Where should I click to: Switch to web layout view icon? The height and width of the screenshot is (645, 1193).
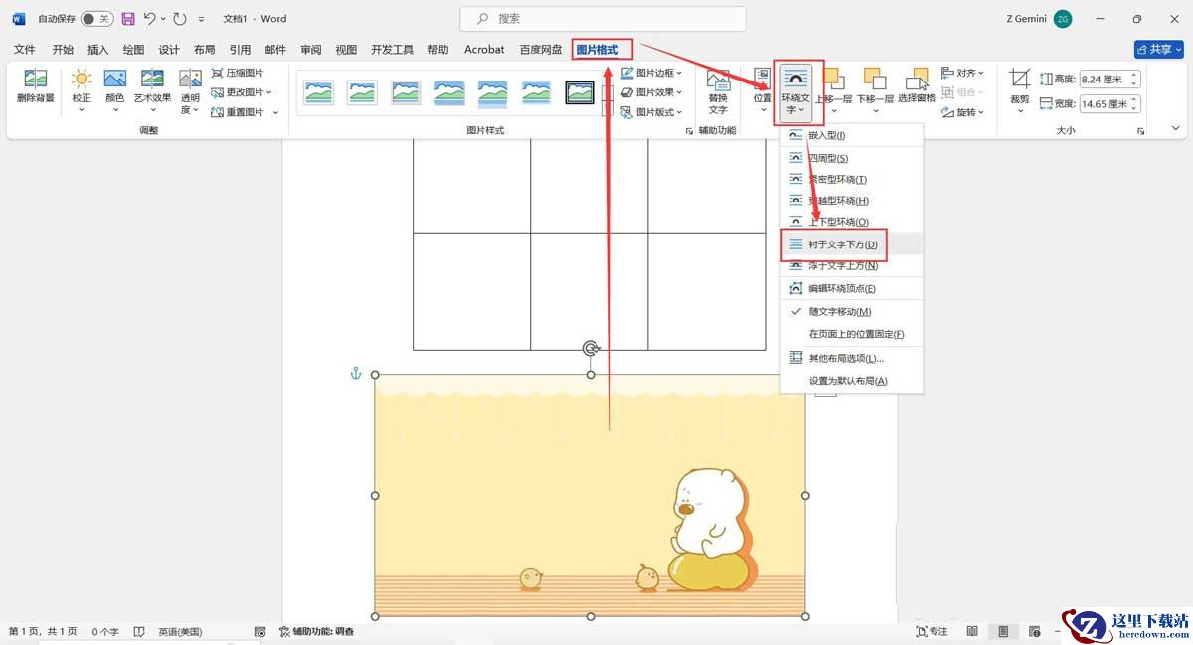[1036, 632]
